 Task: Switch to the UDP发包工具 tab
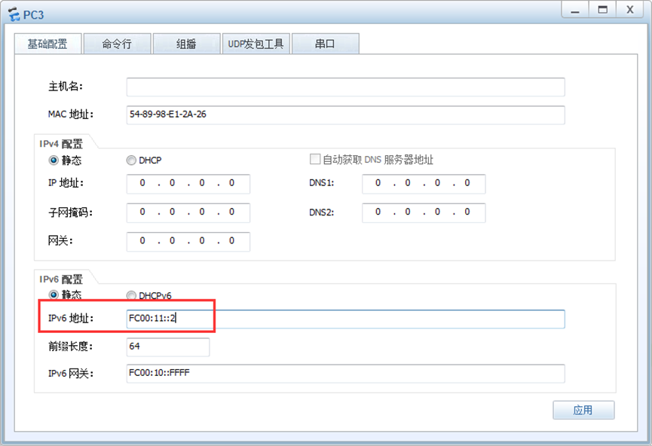(256, 44)
